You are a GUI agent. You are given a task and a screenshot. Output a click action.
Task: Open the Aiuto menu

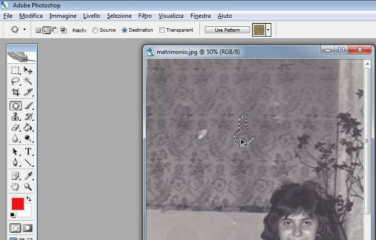click(225, 16)
